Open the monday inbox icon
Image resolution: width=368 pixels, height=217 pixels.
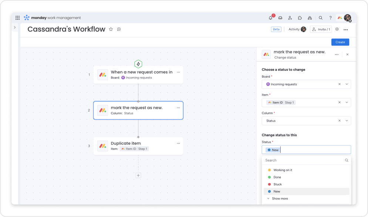click(280, 18)
